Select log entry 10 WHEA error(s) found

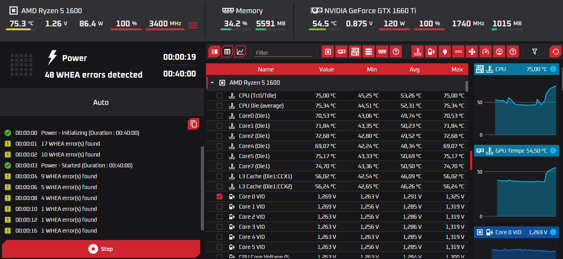coord(70,155)
